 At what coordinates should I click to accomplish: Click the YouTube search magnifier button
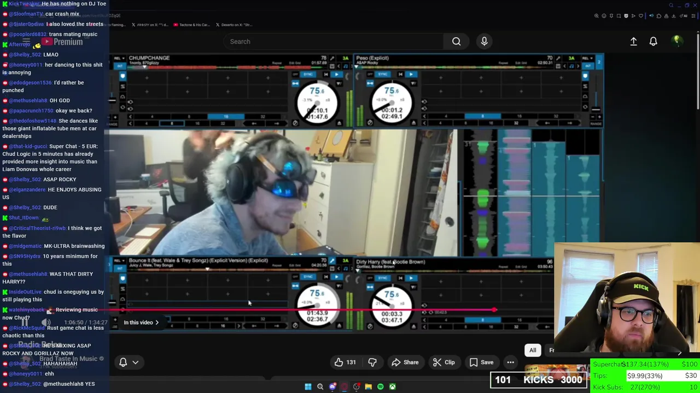click(456, 41)
